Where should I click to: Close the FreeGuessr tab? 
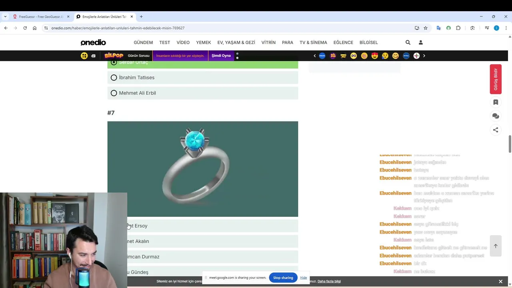68,17
